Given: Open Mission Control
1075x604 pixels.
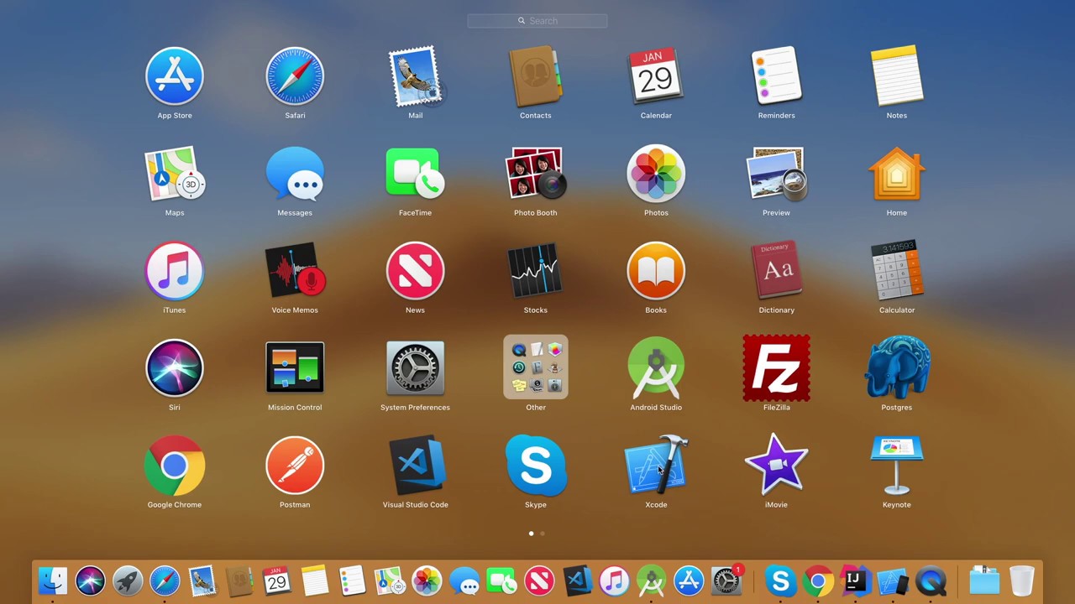Looking at the screenshot, I should pyautogui.click(x=295, y=369).
